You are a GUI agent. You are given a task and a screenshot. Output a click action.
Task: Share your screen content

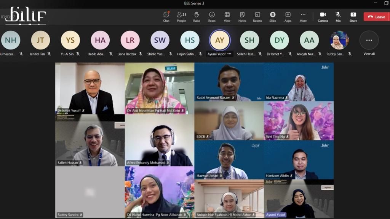click(x=353, y=16)
